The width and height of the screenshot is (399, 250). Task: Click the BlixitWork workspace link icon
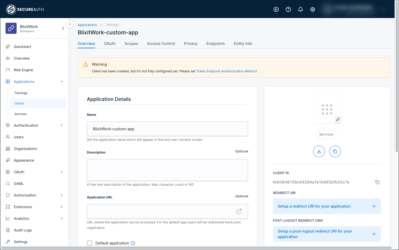tap(11, 28)
